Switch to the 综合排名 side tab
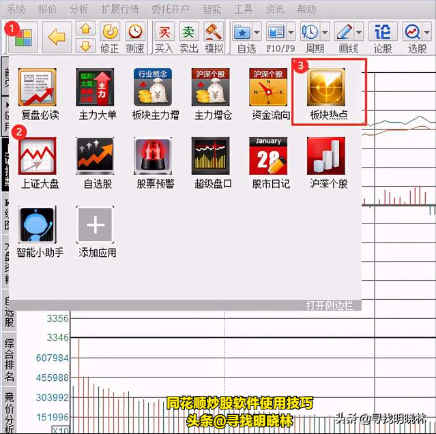 point(9,359)
